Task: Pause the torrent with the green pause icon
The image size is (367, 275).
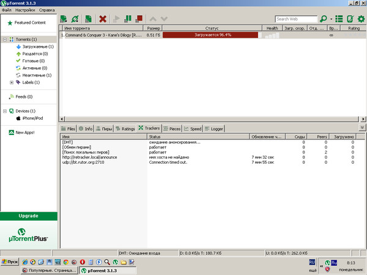Action: [x=128, y=19]
